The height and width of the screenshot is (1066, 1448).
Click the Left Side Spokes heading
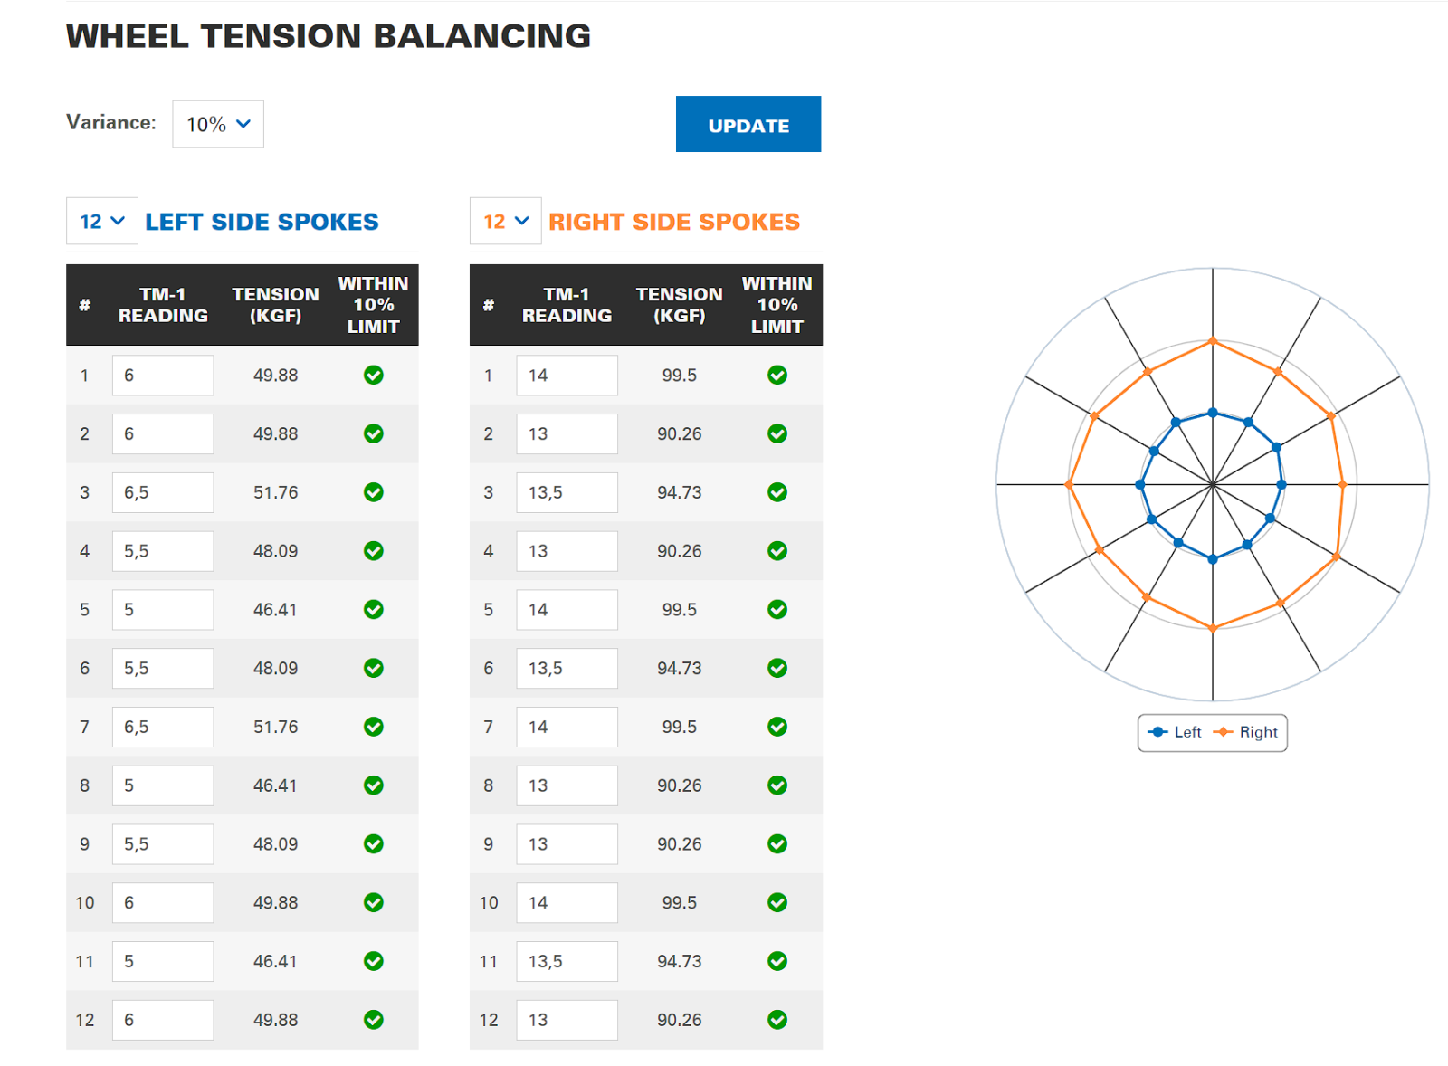(x=262, y=222)
